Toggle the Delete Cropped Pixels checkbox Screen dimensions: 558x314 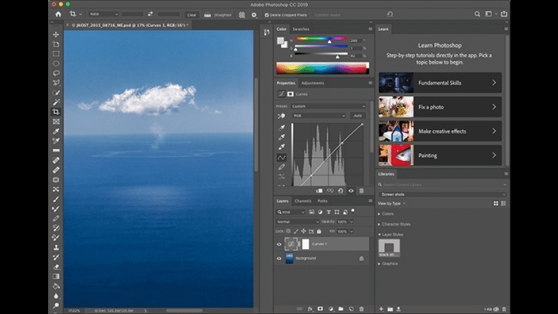pyautogui.click(x=267, y=14)
